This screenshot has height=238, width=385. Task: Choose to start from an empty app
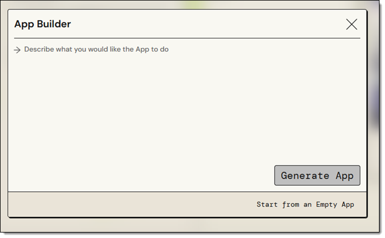(x=305, y=204)
